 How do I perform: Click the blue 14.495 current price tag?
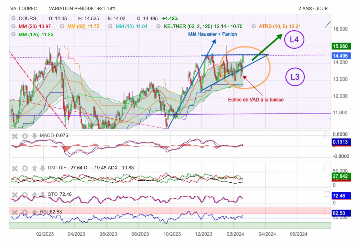coord(341,56)
